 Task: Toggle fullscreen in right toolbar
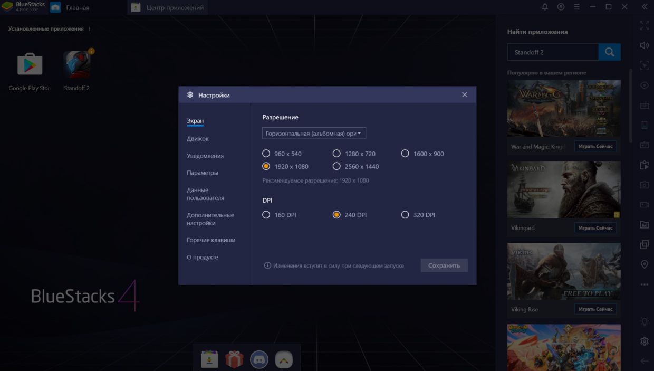click(644, 25)
